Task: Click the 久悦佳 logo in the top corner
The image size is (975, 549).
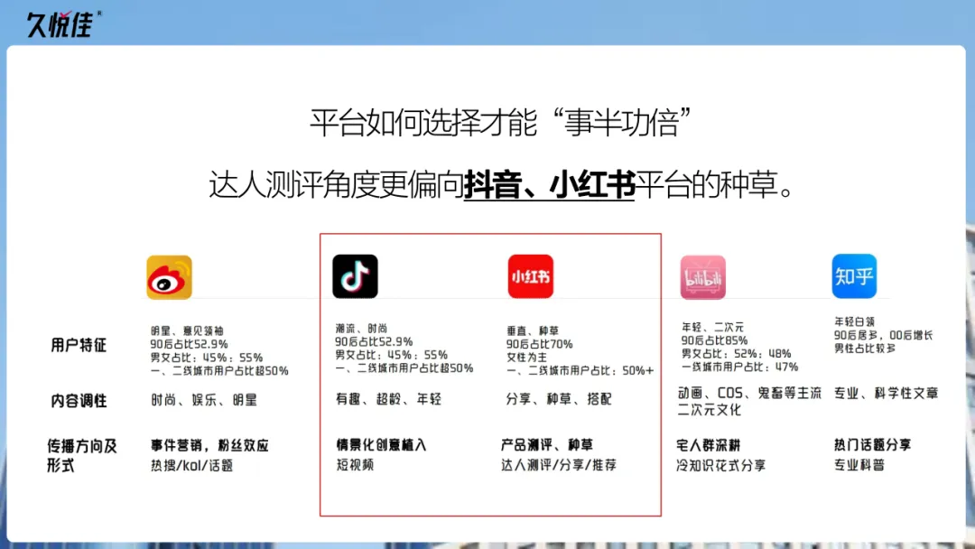Action: (x=63, y=24)
